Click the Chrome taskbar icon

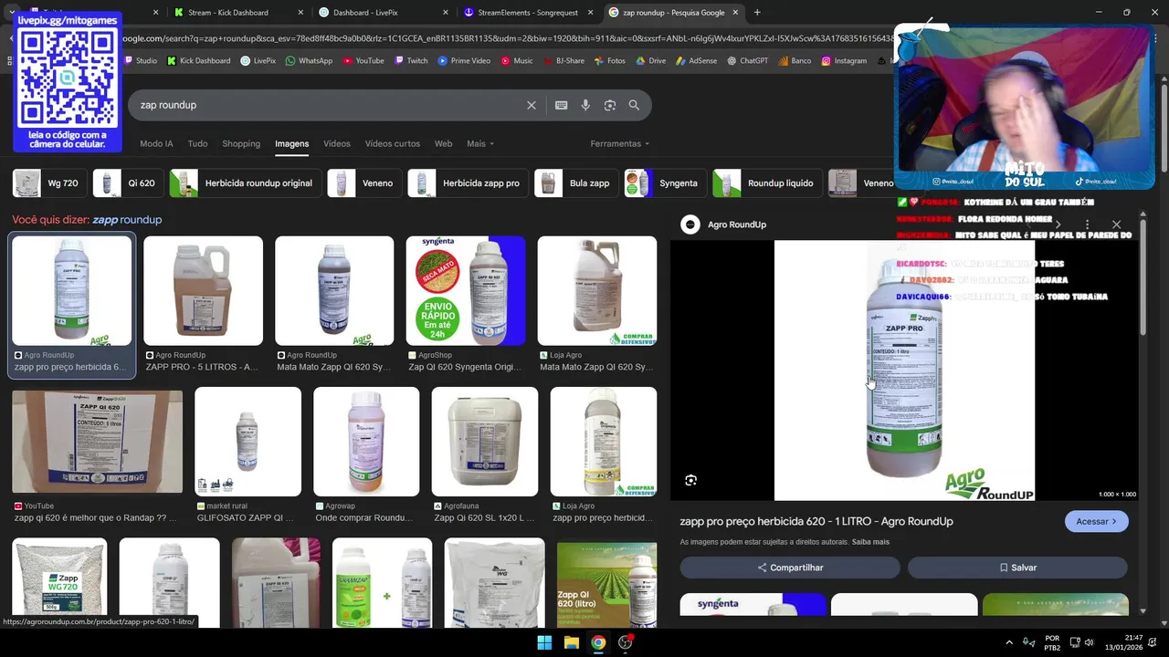(x=598, y=642)
